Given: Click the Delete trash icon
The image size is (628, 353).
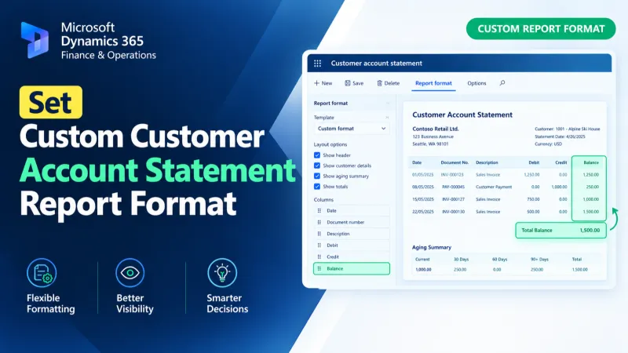Looking at the screenshot, I should 379,83.
